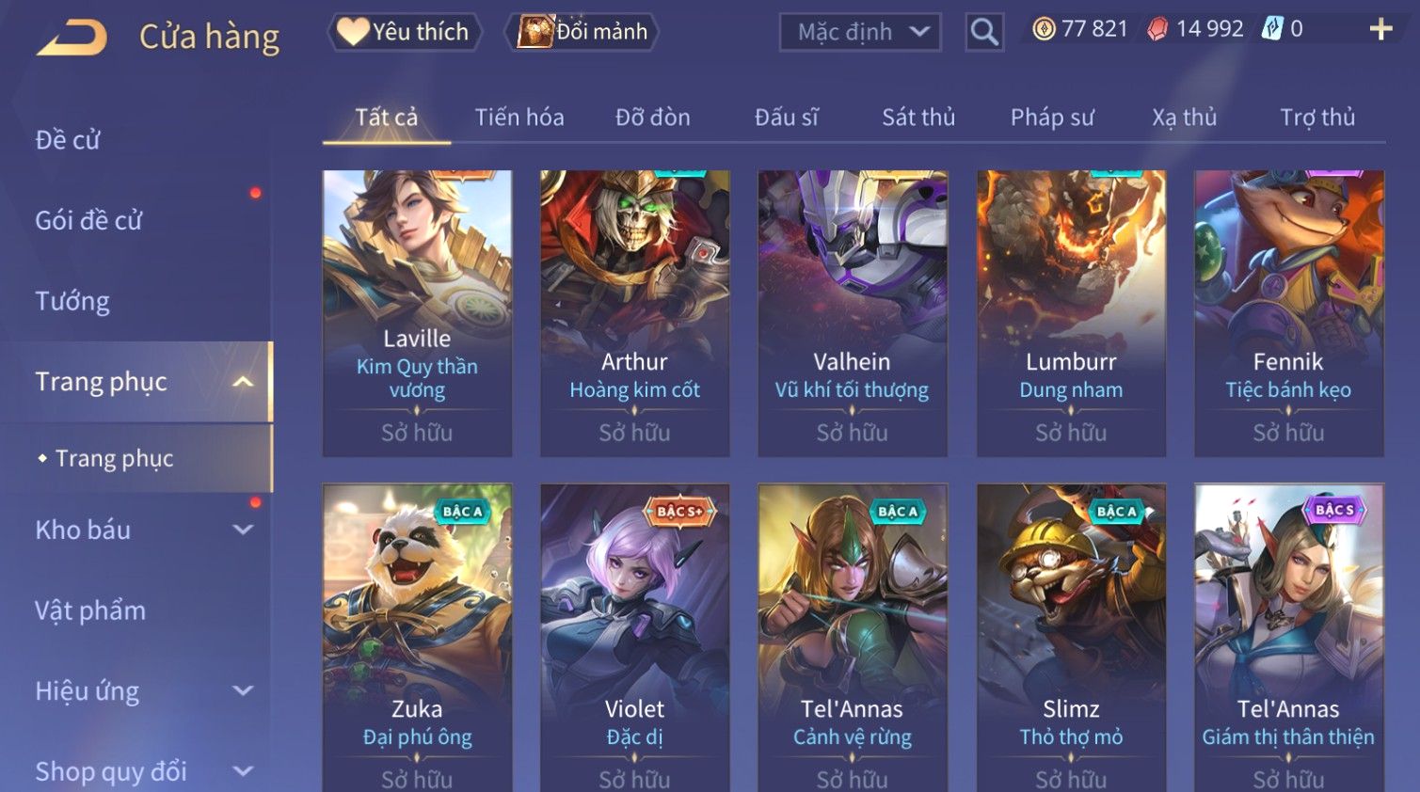Viewport: 1420px width, 792px height.
Task: Go back using the golden arrow icon
Action: point(72,38)
